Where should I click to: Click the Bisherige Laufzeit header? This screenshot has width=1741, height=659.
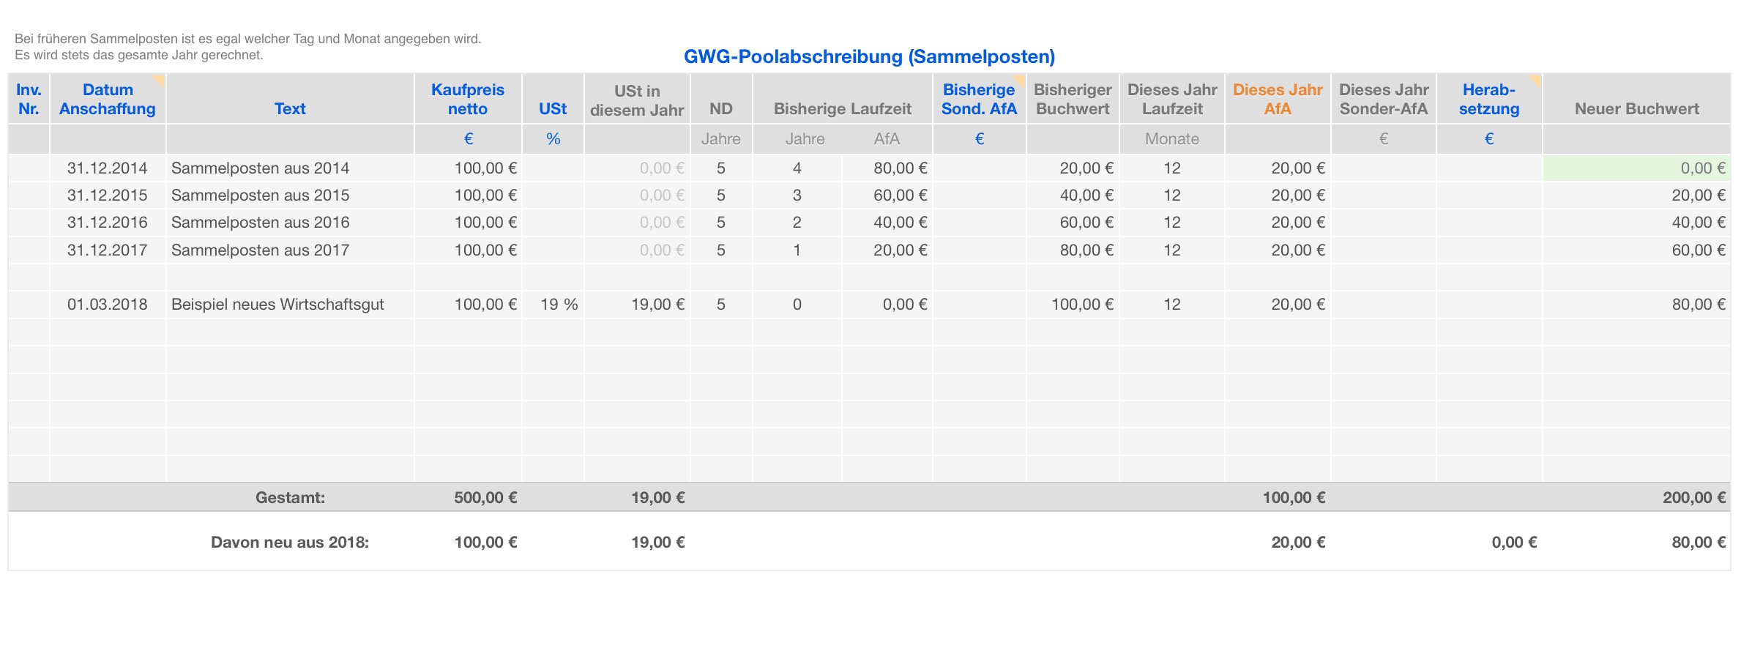(x=842, y=108)
